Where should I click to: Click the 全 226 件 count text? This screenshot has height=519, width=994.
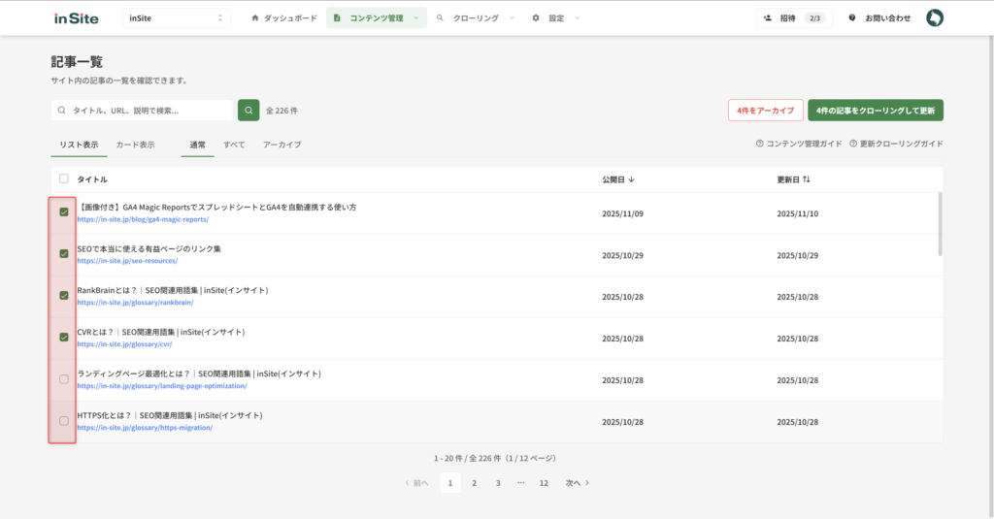pyautogui.click(x=282, y=111)
